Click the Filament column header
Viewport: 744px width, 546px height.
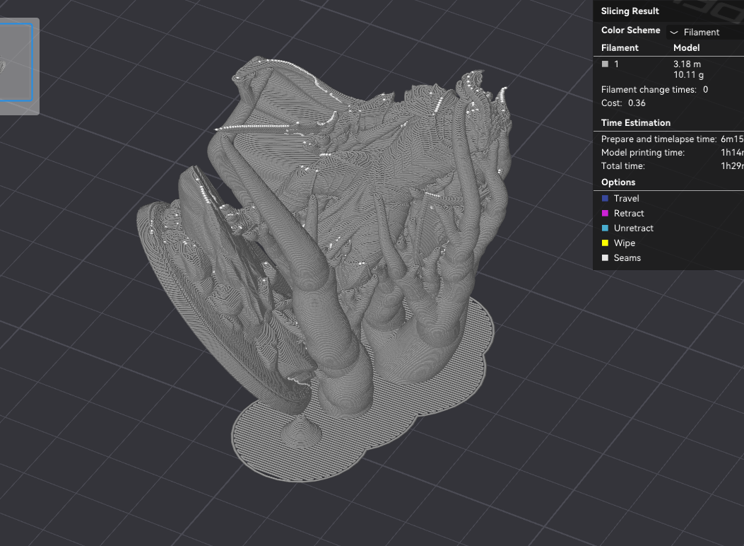pyautogui.click(x=620, y=48)
